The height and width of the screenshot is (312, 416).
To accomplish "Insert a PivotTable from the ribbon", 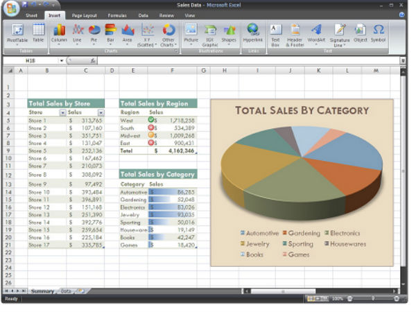I will [x=17, y=33].
